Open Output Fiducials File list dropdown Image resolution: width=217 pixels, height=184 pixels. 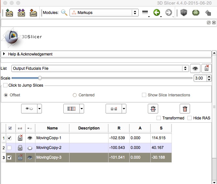point(100,68)
